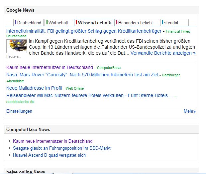Click the ComputerBase News gadget title
The width and height of the screenshot is (206, 174).
[28, 129]
